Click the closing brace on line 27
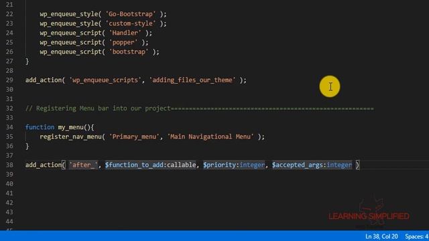Viewport: 429px width, 241px height. [x=27, y=61]
